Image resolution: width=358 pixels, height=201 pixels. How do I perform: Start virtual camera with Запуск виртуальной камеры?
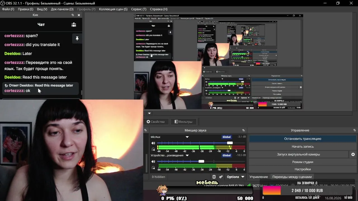298,154
